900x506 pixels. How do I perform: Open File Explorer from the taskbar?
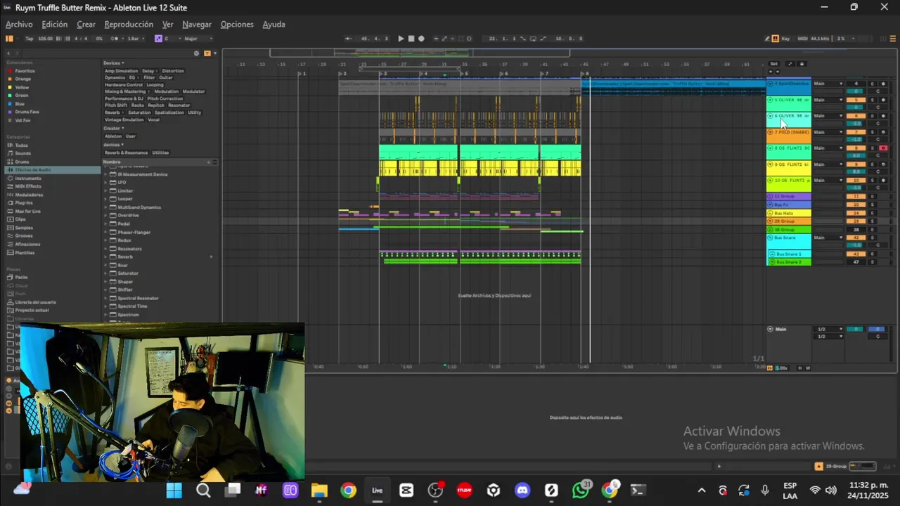pos(319,490)
